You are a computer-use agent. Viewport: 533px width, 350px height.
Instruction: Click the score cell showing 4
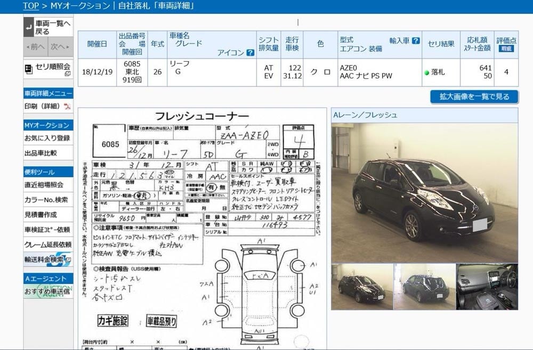[x=506, y=72]
